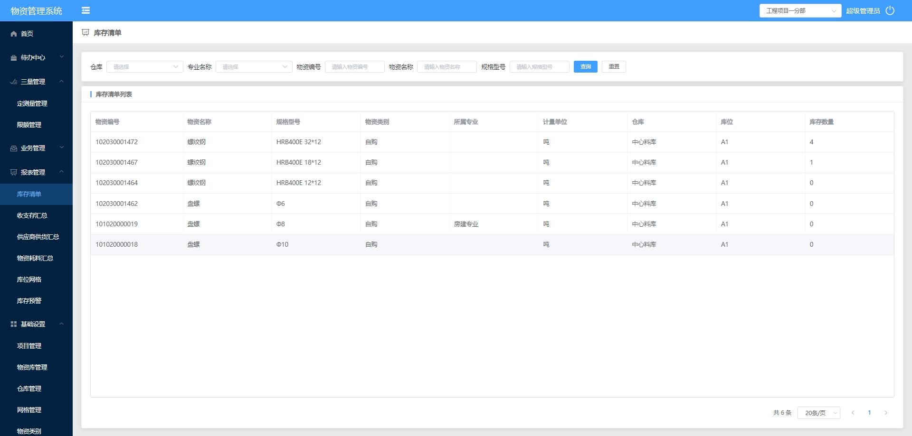The image size is (912, 436).
Task: Open the 工程项目一分部 project dropdown
Action: click(x=800, y=10)
